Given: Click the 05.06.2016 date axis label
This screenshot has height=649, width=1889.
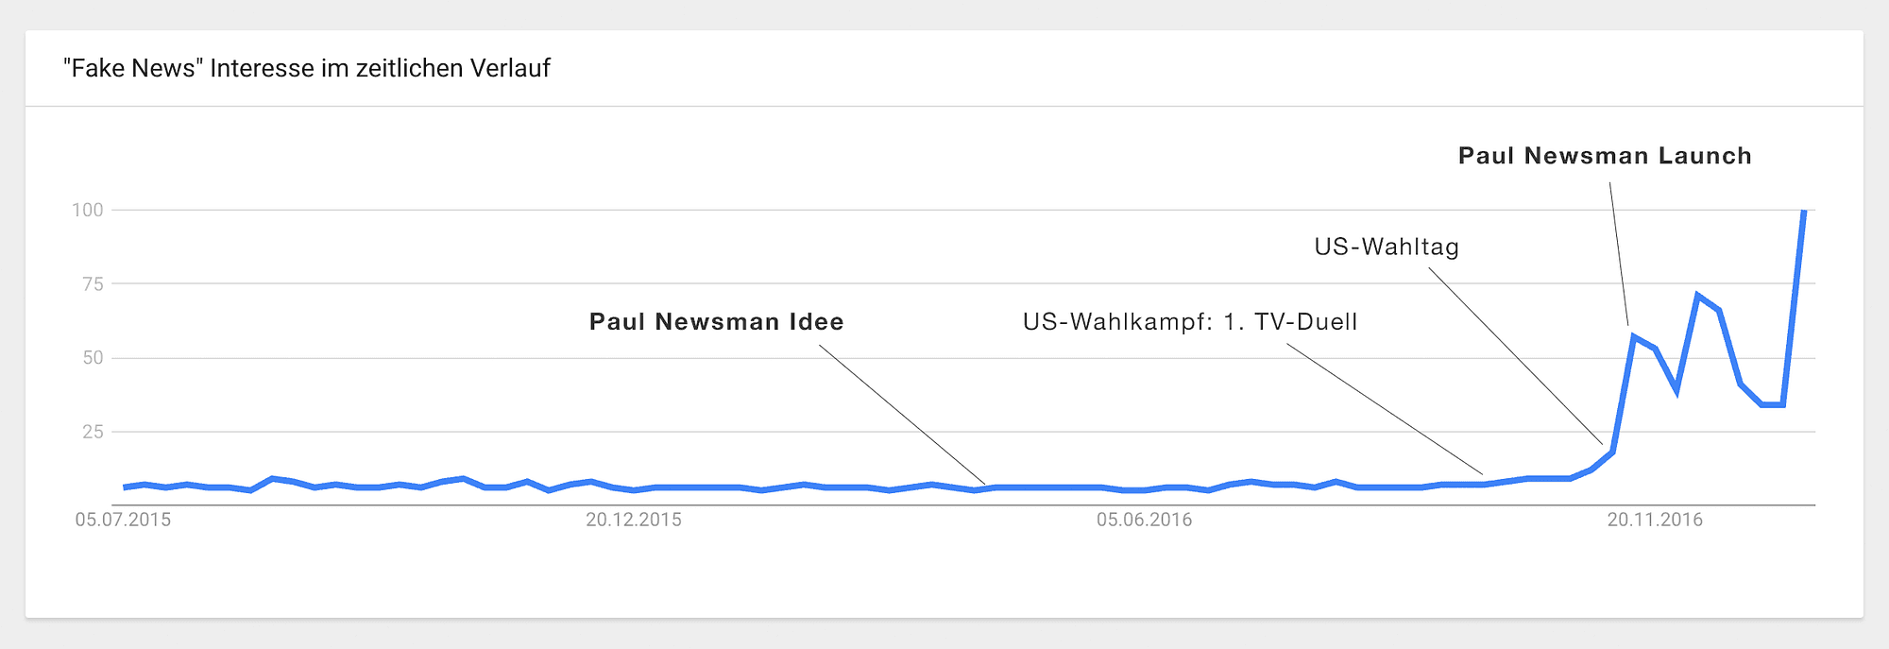Looking at the screenshot, I should (1144, 520).
